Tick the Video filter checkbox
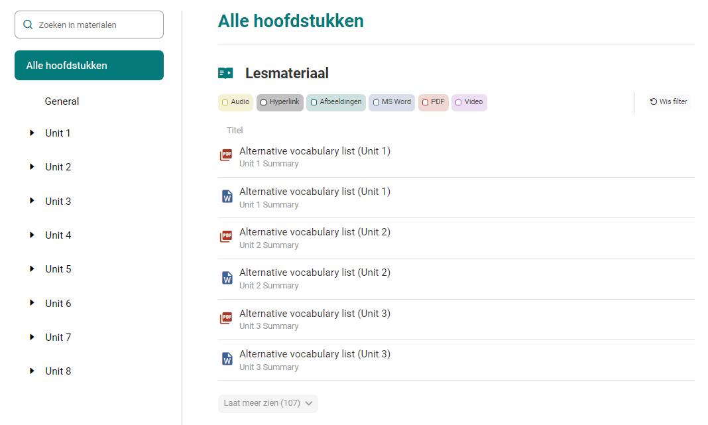Screen dimensions: 708x425 [458, 103]
